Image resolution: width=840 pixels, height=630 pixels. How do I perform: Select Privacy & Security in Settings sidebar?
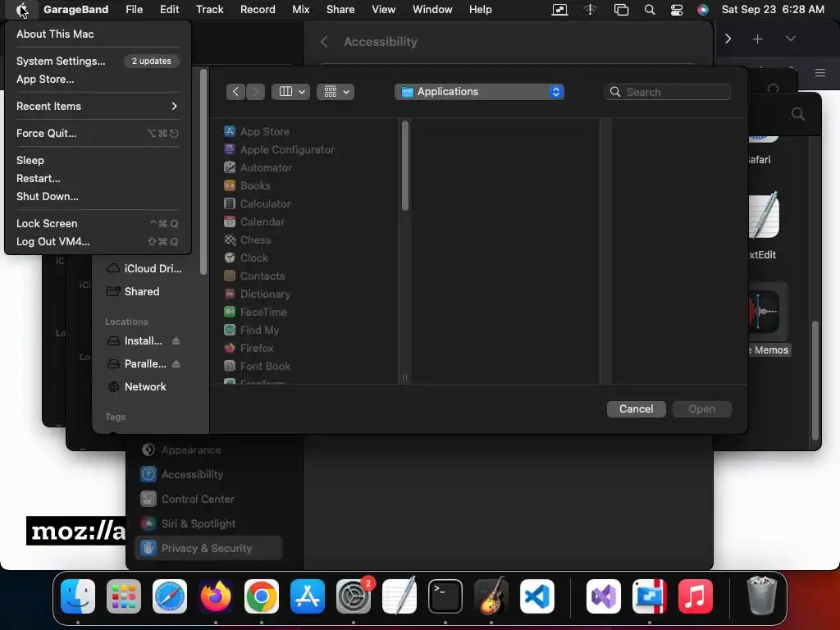point(208,548)
